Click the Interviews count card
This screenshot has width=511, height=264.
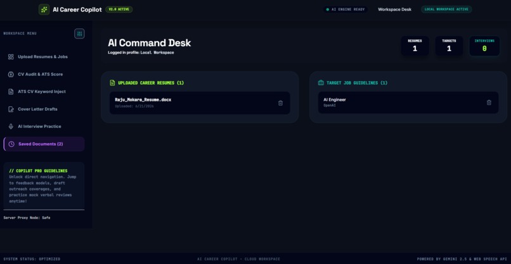(484, 46)
